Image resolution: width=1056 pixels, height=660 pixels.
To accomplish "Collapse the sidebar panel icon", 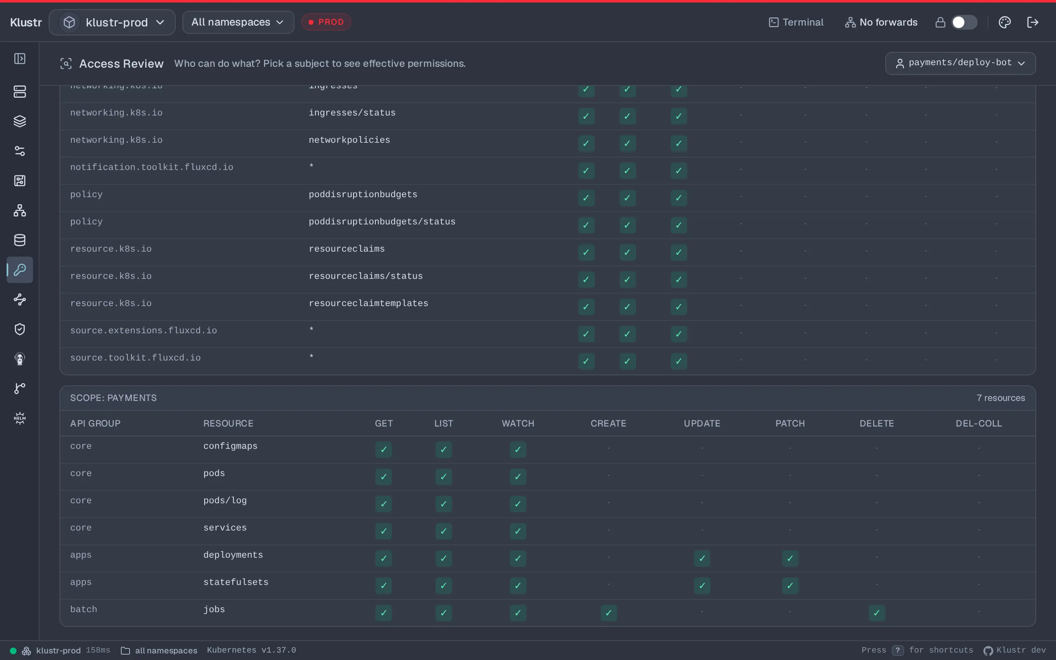I will pos(20,59).
